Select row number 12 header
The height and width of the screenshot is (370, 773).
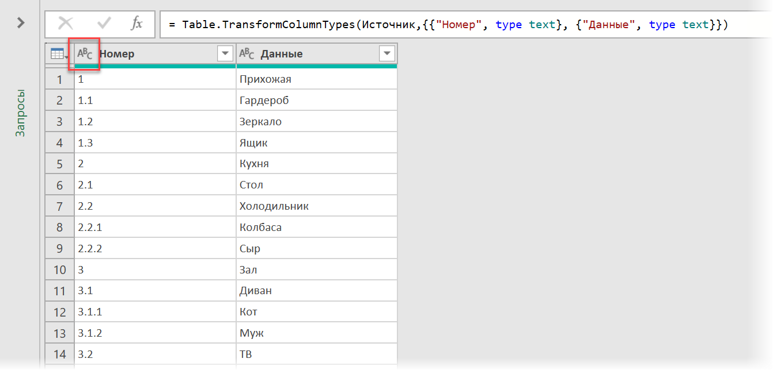pos(60,312)
